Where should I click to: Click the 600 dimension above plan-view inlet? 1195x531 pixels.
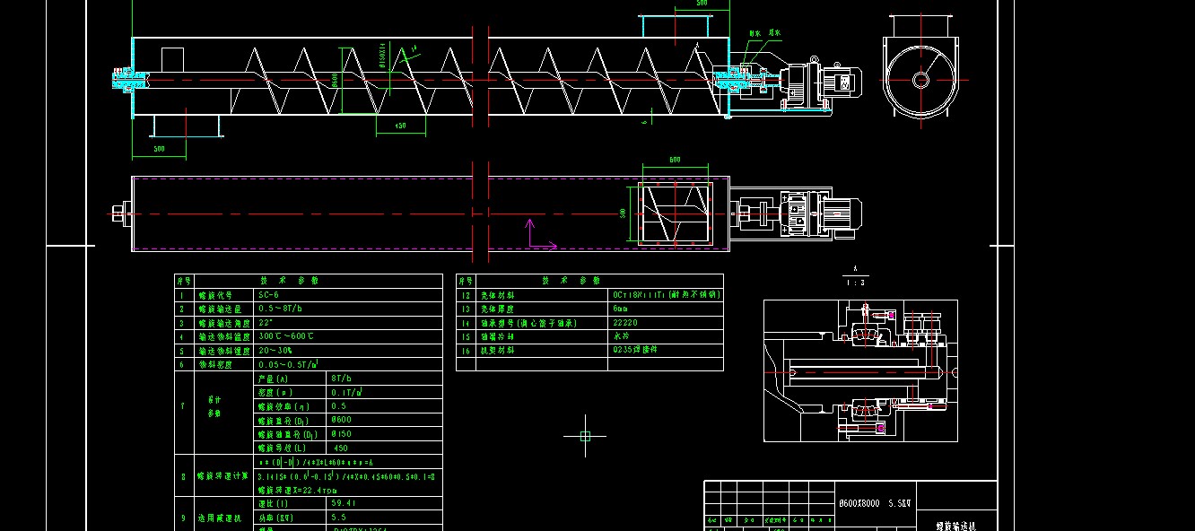[x=675, y=160]
